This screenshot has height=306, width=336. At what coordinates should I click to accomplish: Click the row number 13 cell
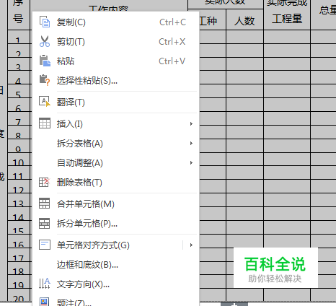point(18,201)
